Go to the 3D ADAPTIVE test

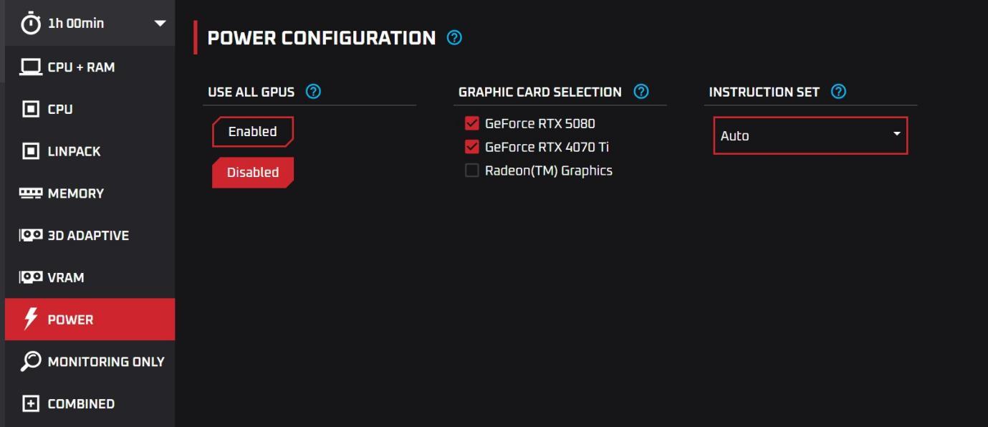pos(87,236)
